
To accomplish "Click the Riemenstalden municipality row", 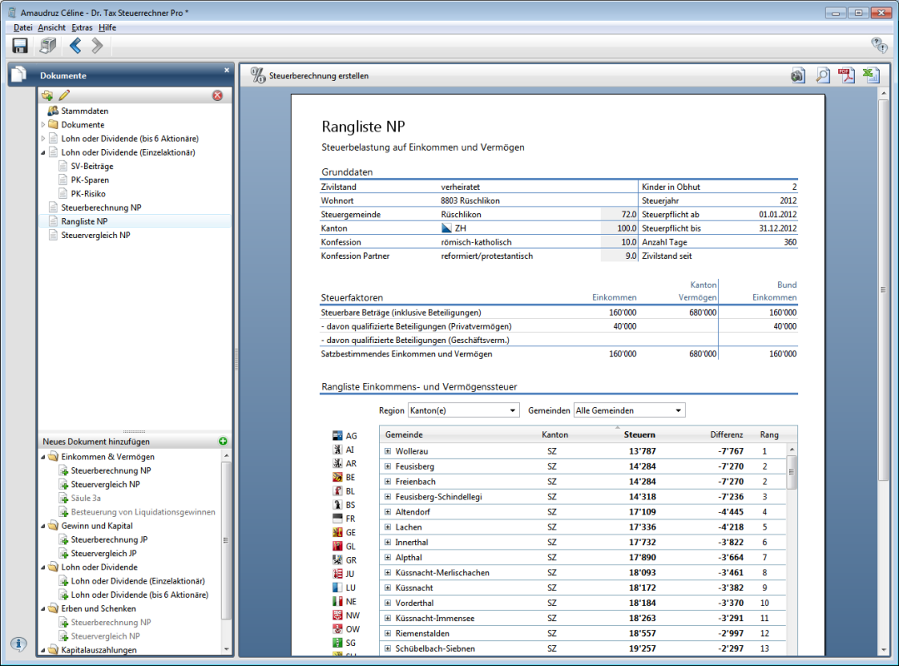I will 582,634.
